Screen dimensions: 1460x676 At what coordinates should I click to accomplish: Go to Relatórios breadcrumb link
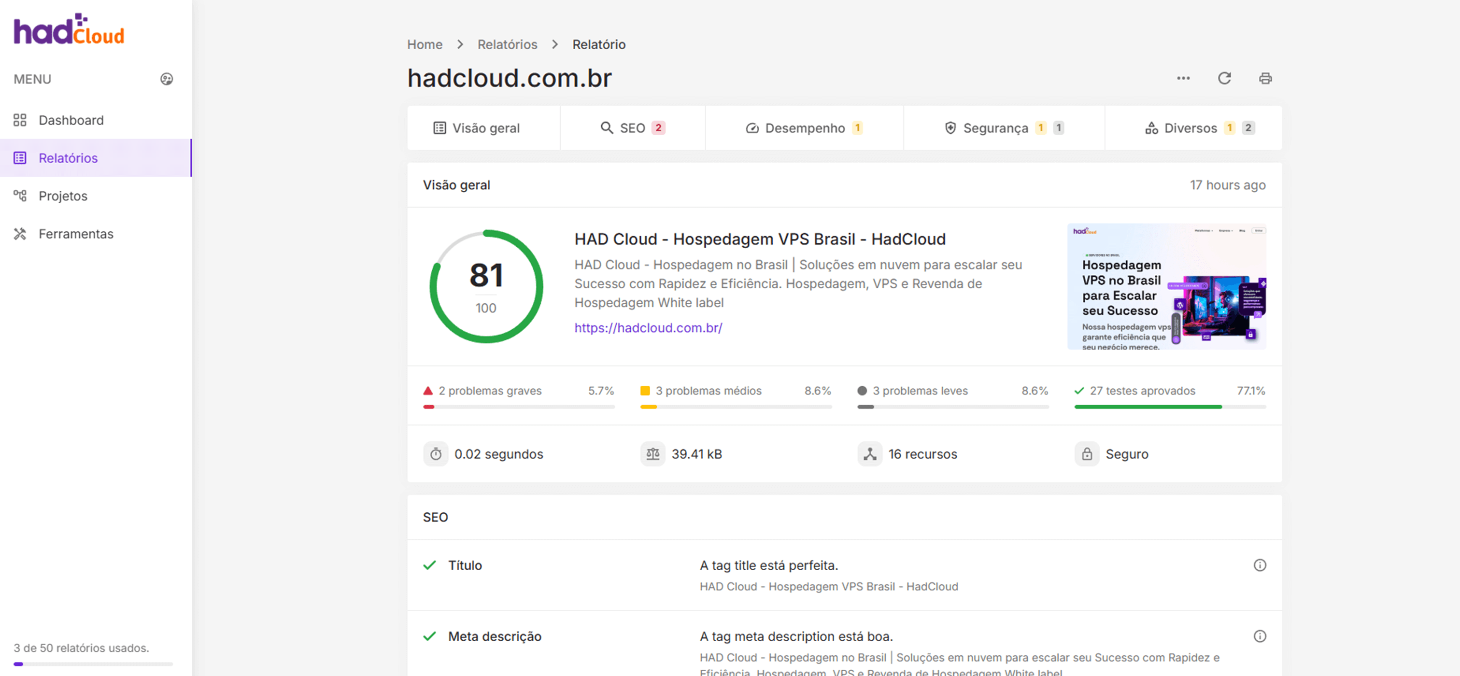click(x=507, y=44)
